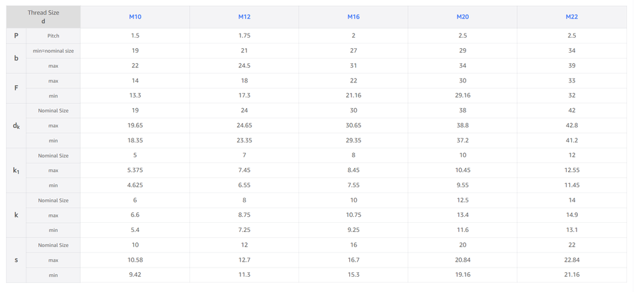The image size is (634, 292).
Task: Open the M22 column header link
Action: [572, 17]
